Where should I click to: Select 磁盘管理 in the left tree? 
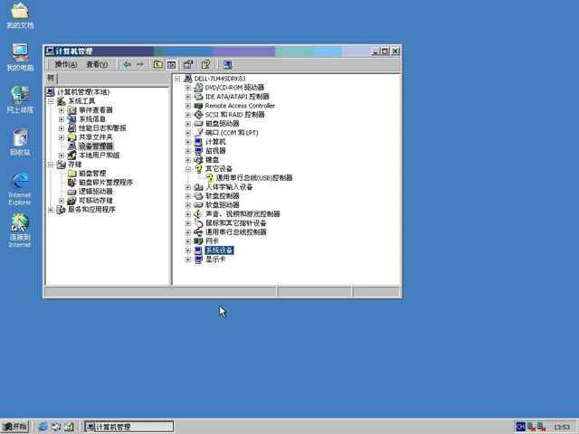click(x=92, y=174)
